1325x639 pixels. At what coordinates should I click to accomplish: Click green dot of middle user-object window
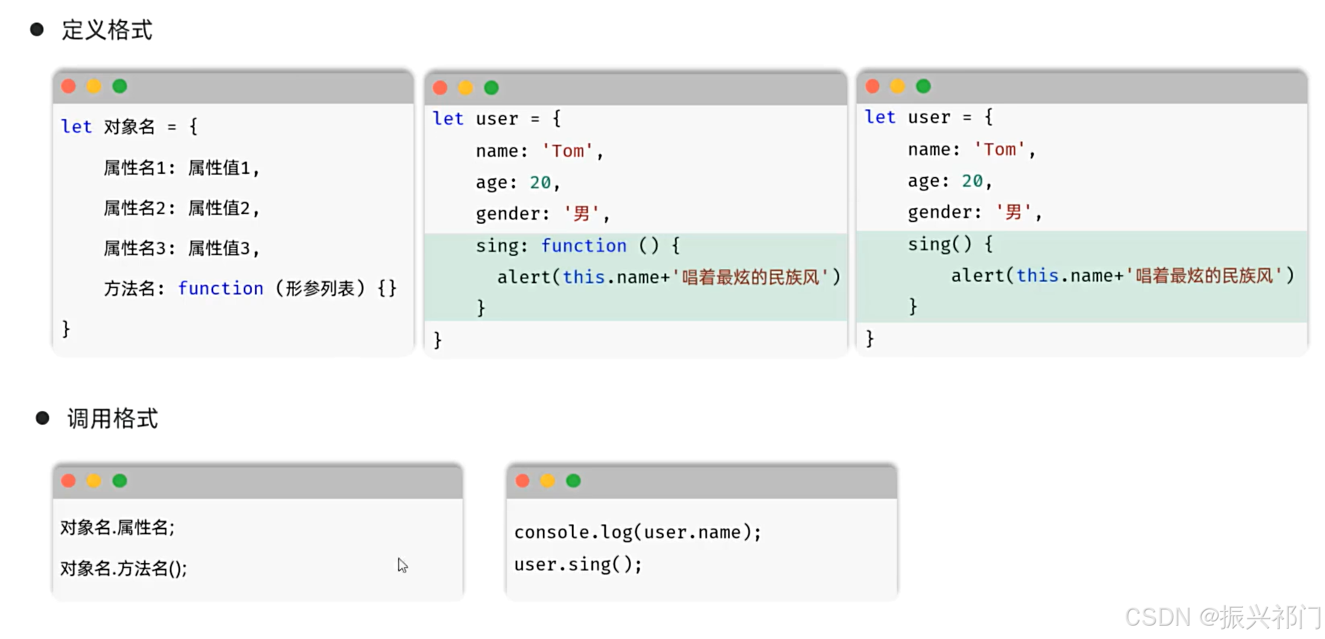tap(491, 88)
